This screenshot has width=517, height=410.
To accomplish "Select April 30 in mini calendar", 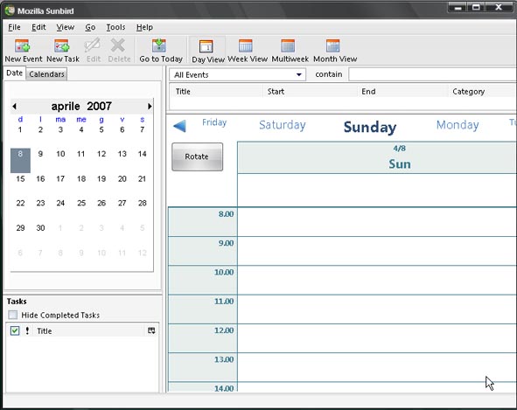I will [40, 228].
